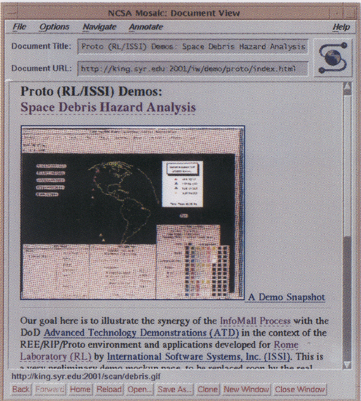Click the Proto (RL/ISSI) Demos heading

(91, 91)
